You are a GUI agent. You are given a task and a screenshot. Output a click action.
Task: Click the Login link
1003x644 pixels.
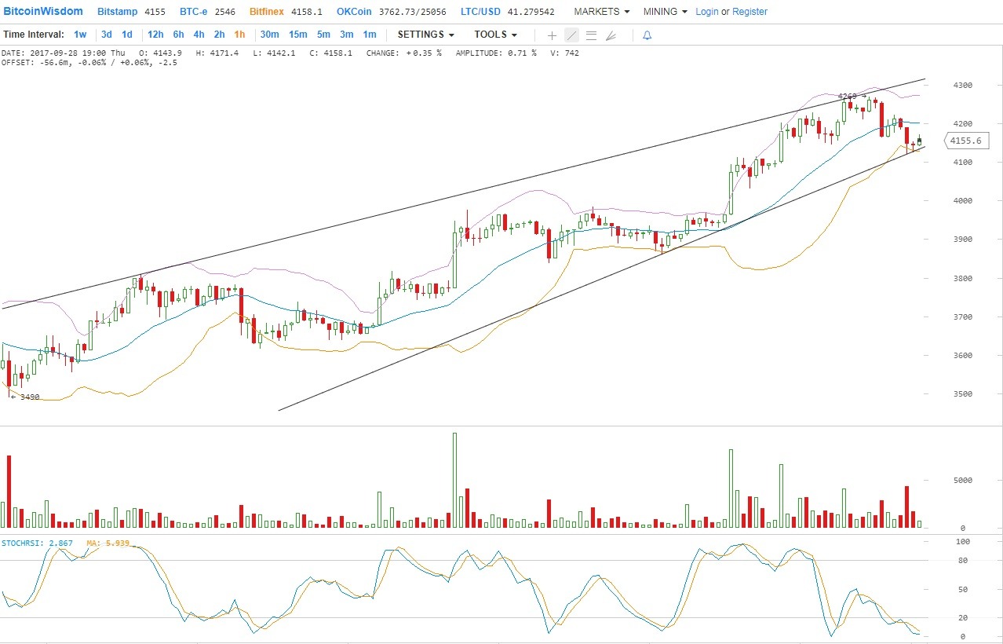click(706, 12)
